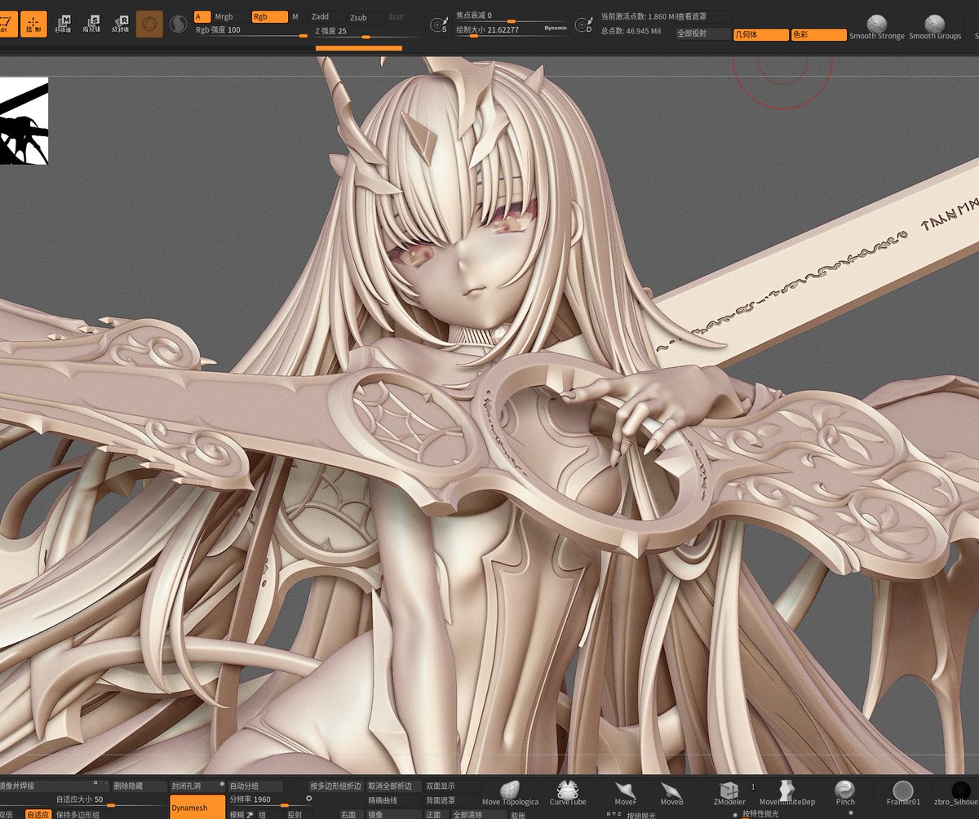Click the 自动分组 auto groups button
The height and width of the screenshot is (819, 979).
coord(255,786)
